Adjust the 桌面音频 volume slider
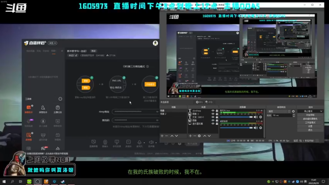Image resolution: width=329 pixels, height=185 pixels. click(236, 128)
